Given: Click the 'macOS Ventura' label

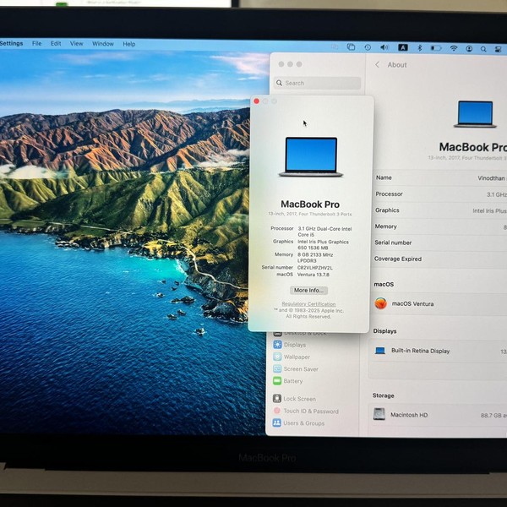Looking at the screenshot, I should [413, 303].
